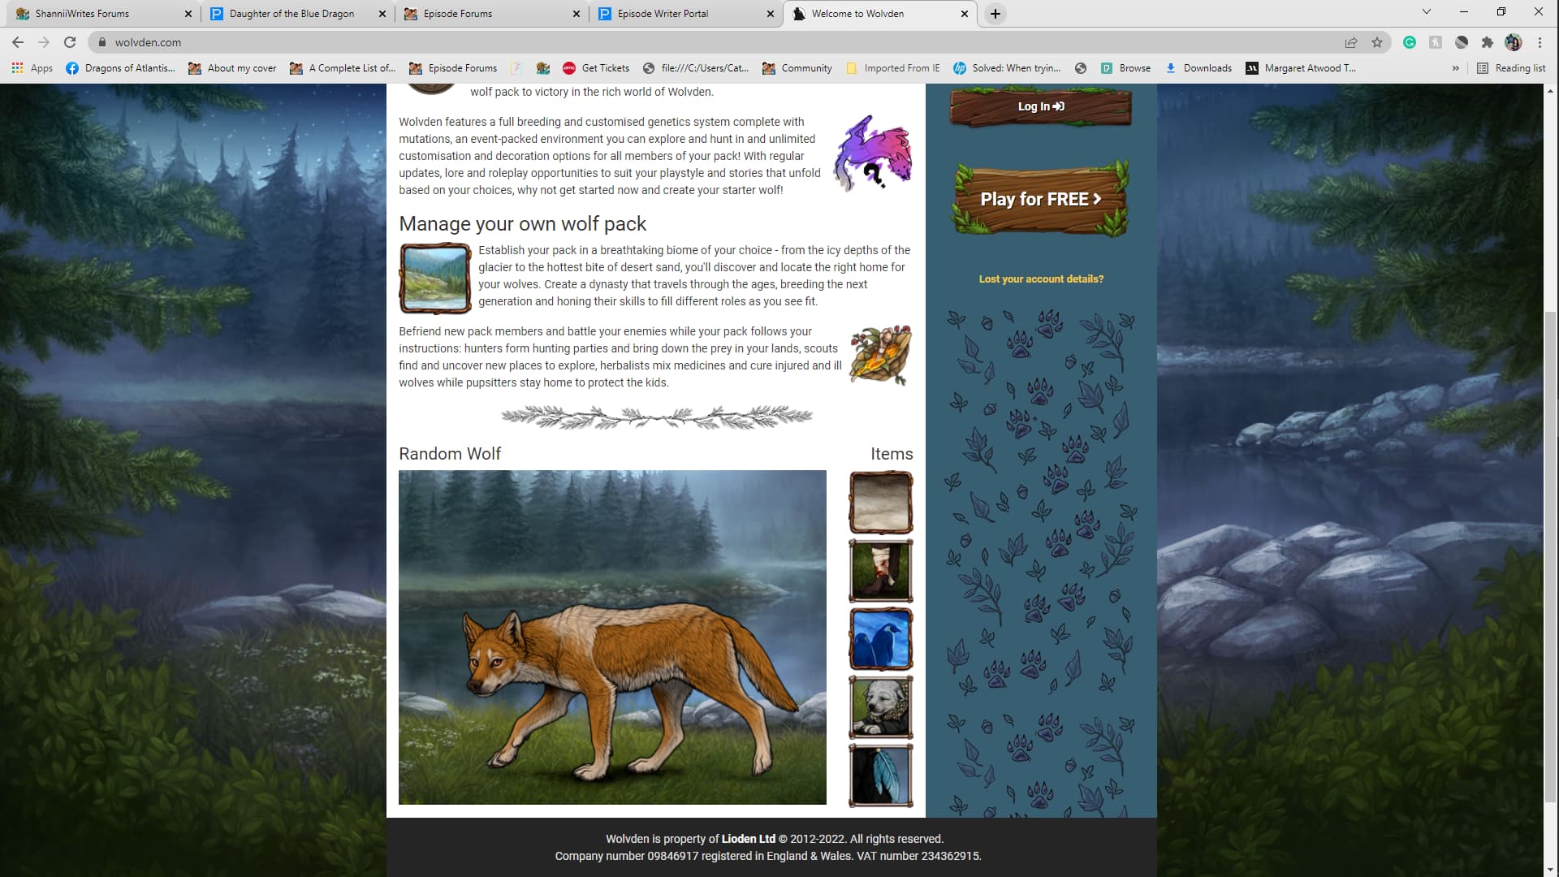Image resolution: width=1559 pixels, height=877 pixels.
Task: Click the purple mystery wolf image
Action: pyautogui.click(x=872, y=153)
